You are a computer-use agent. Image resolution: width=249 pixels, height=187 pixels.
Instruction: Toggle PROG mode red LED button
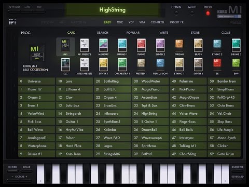pyautogui.click(x=208, y=13)
